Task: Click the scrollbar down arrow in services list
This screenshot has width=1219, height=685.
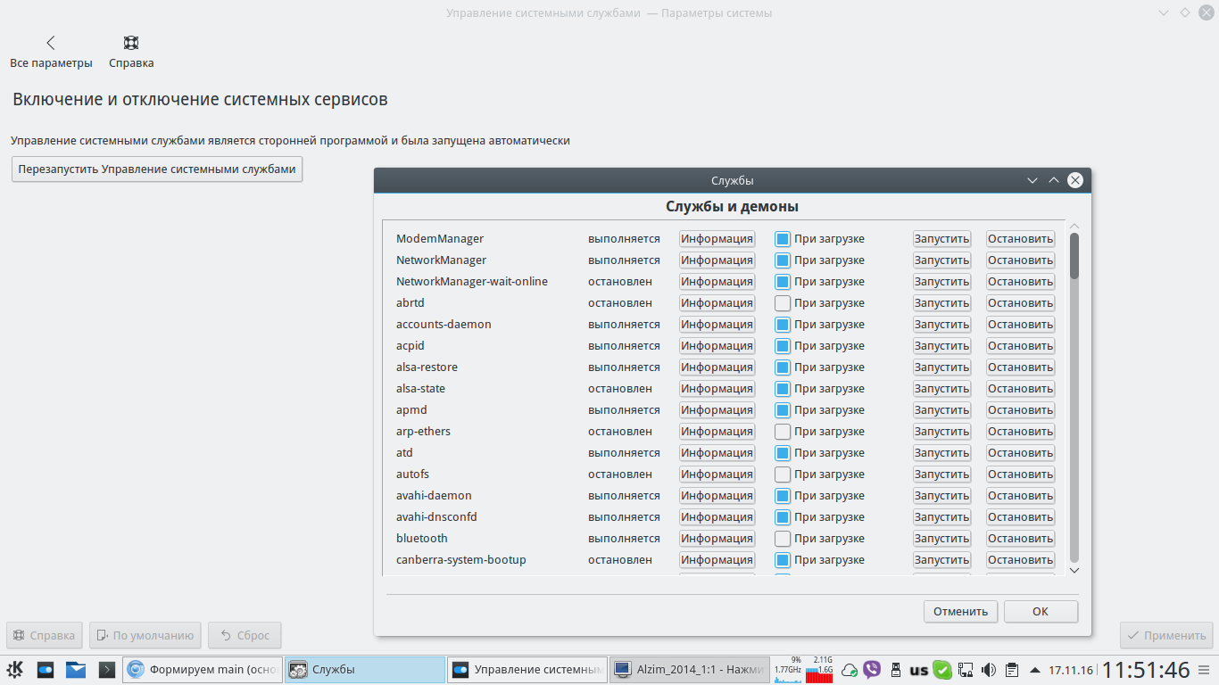Action: [1074, 570]
